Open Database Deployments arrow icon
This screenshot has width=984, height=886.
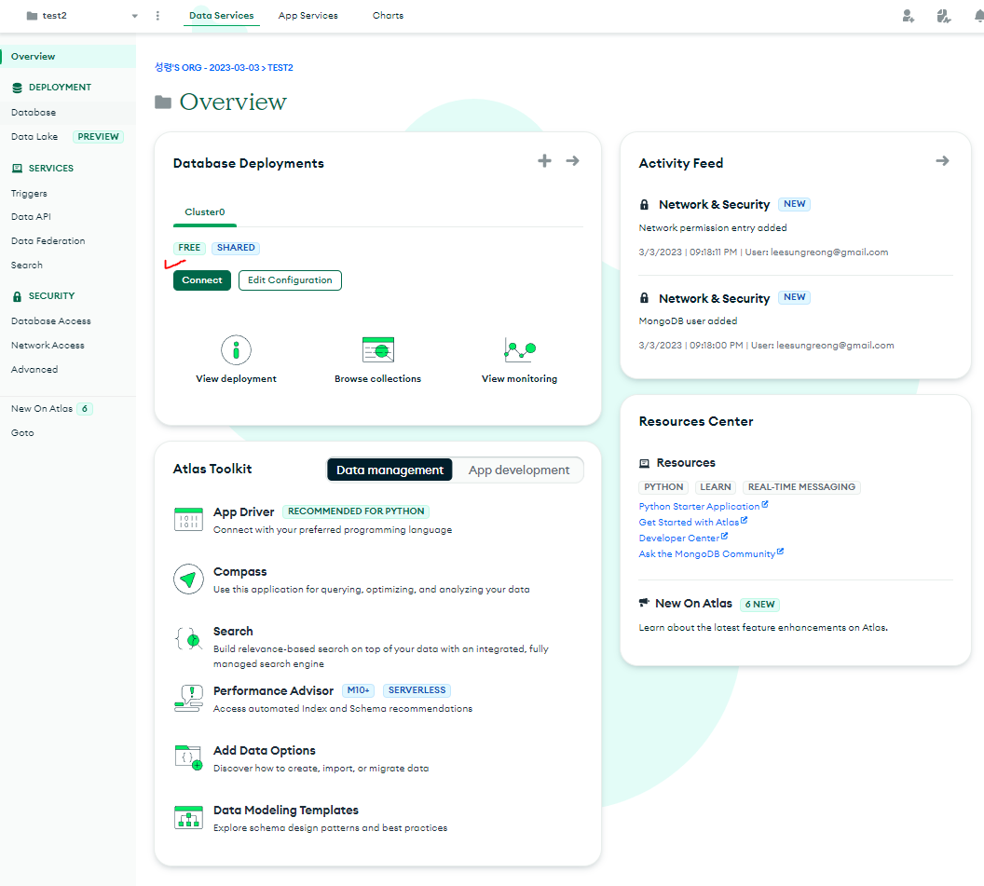572,161
